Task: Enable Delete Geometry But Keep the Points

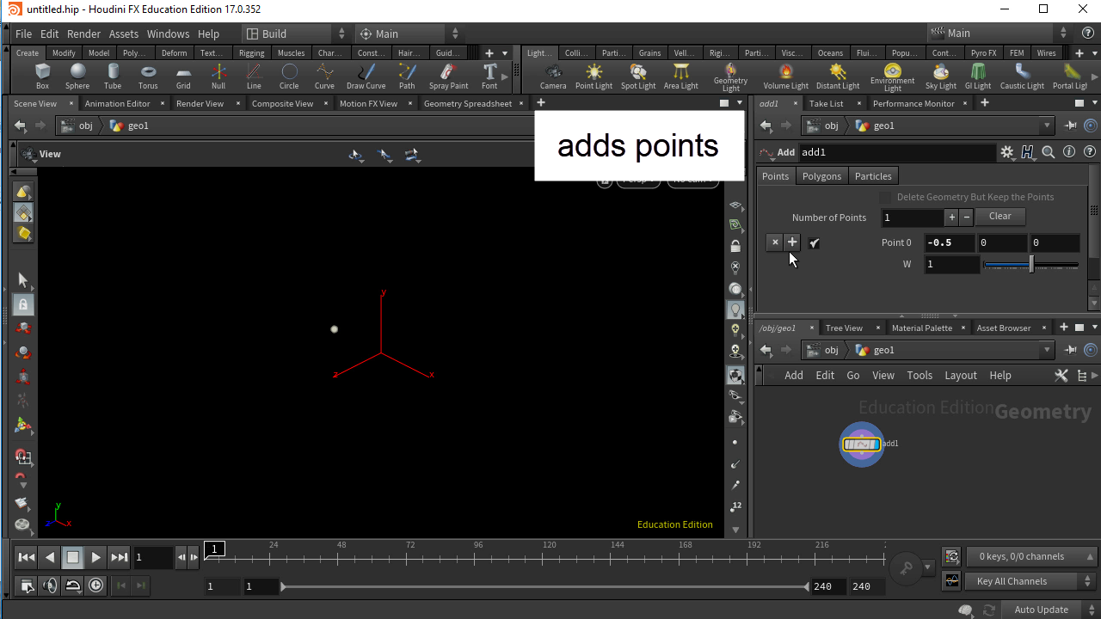Action: [x=886, y=198]
